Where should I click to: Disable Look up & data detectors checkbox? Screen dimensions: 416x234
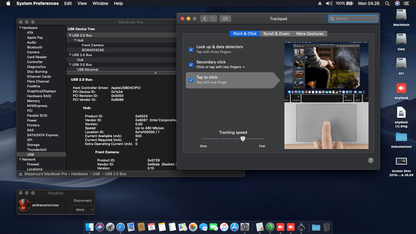191,49
